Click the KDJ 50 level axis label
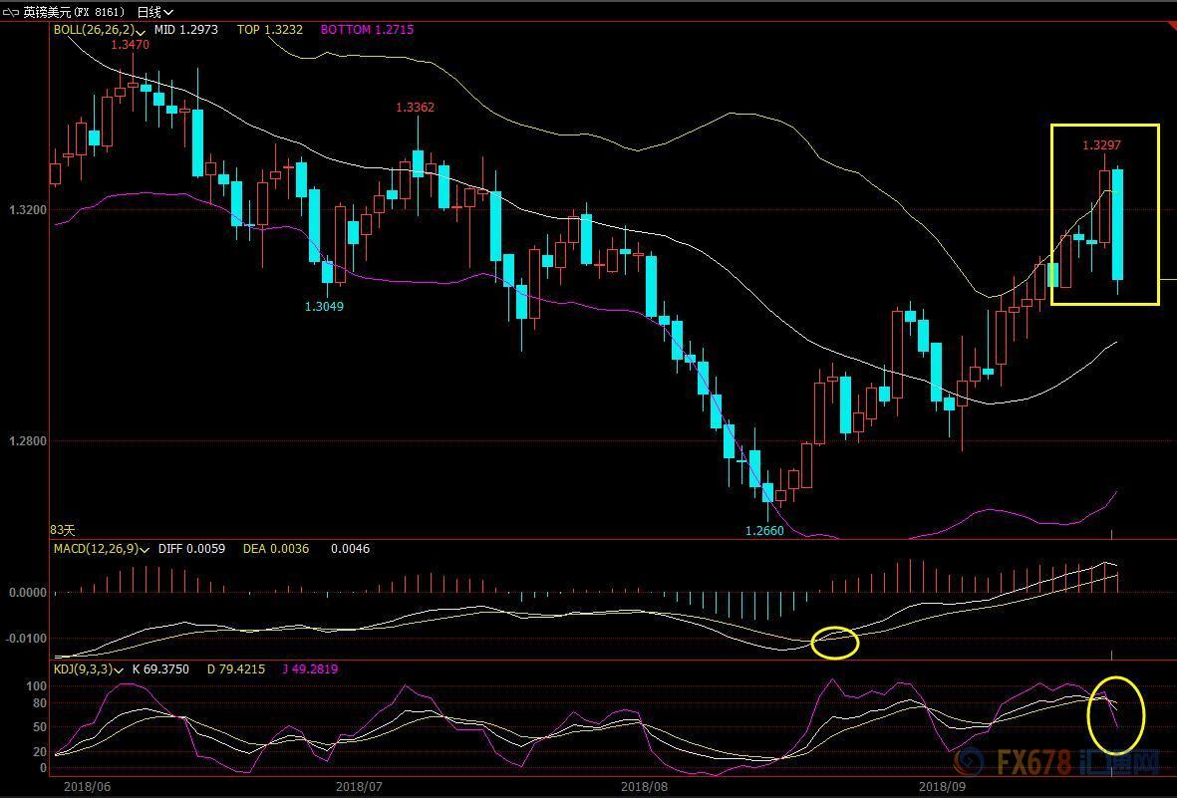The width and height of the screenshot is (1177, 798). pyautogui.click(x=40, y=726)
